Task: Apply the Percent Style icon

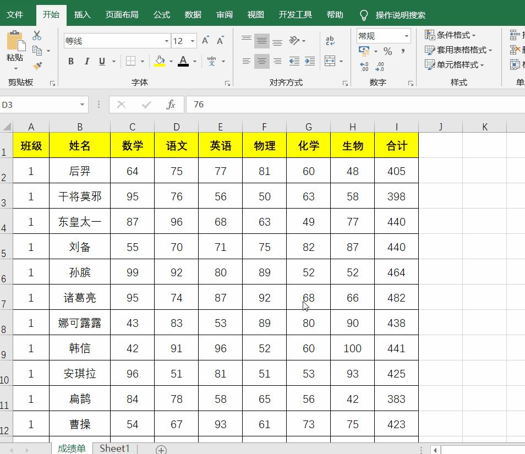Action: [387, 51]
